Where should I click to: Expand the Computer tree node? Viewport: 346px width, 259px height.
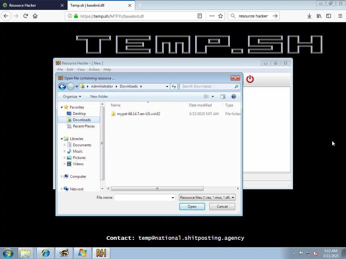(x=62, y=176)
